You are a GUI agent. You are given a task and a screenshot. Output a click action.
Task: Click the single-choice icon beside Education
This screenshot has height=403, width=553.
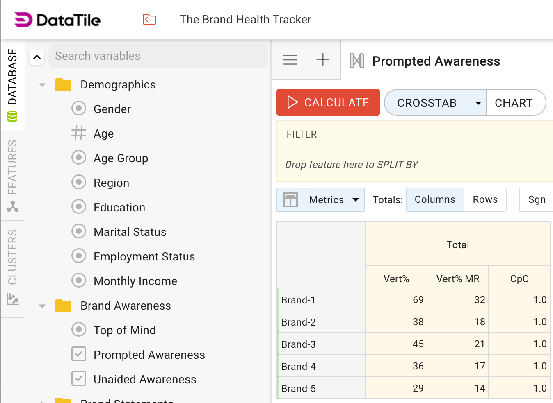(79, 207)
